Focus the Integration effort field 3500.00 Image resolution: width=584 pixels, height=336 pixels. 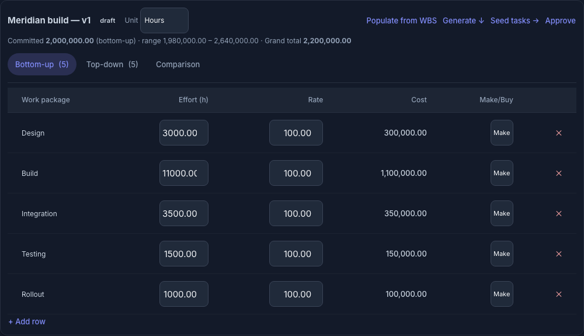point(184,213)
